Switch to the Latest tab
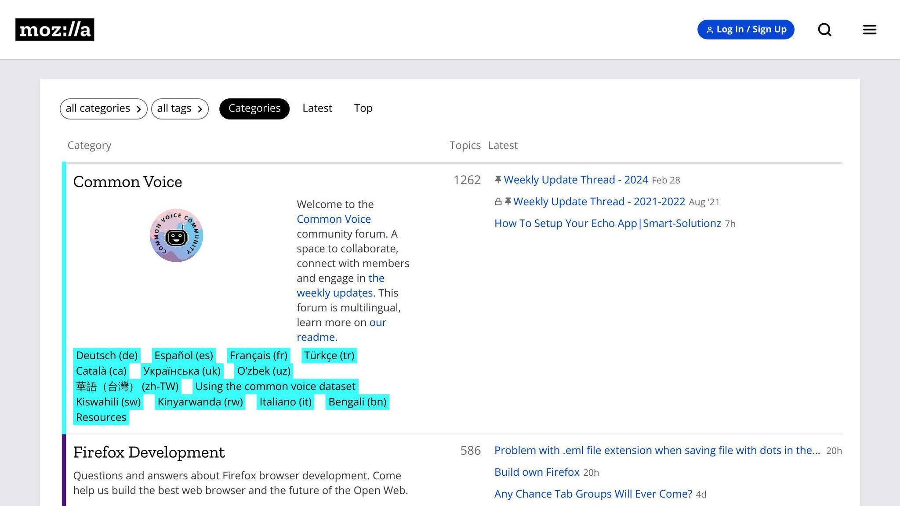 coord(317,108)
